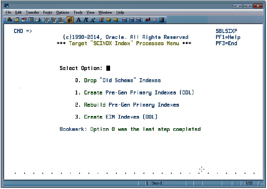This screenshot has height=189, width=267.
Task: Maximize the terminal emulator window
Action: (248, 6)
